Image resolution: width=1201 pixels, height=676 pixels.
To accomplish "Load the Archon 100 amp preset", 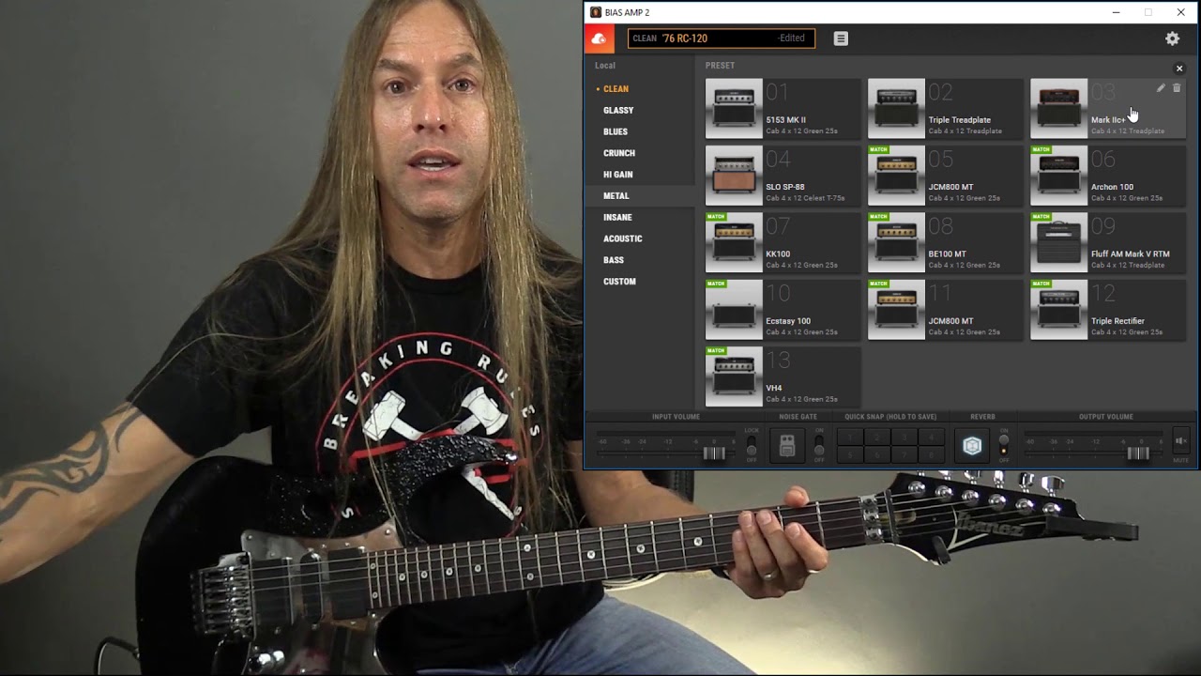I will click(1107, 176).
